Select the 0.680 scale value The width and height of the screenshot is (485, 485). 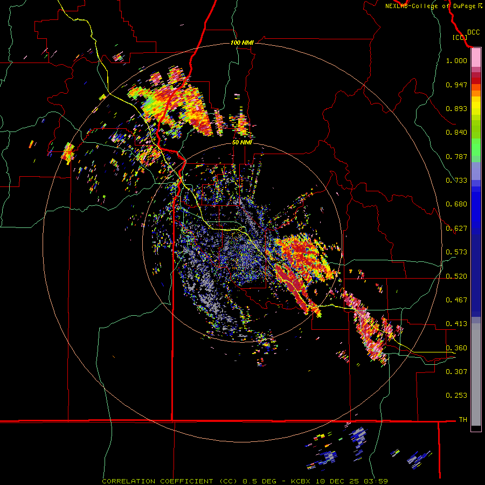coord(456,204)
